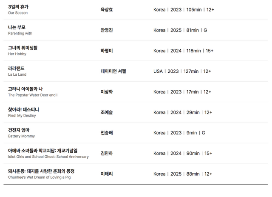Click director name 이상화
Screen dimensions: 272x197
pyautogui.click(x=107, y=92)
